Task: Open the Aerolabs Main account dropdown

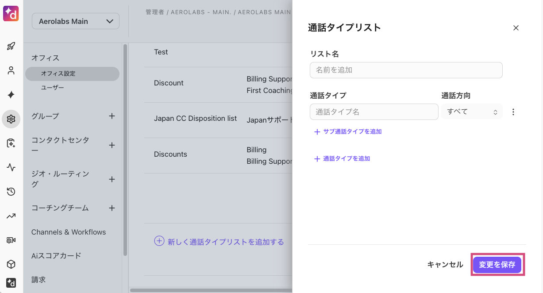Action: 75,21
